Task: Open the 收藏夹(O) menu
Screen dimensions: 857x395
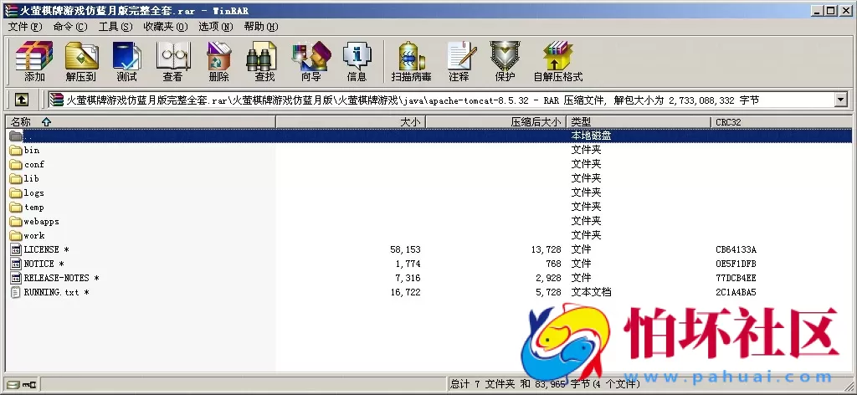Action: coord(166,27)
